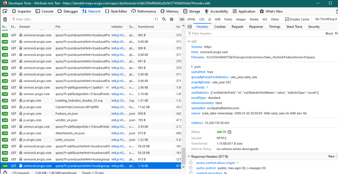
Task: Toggle the network details sidebar pane icon
Action: point(190,27)
